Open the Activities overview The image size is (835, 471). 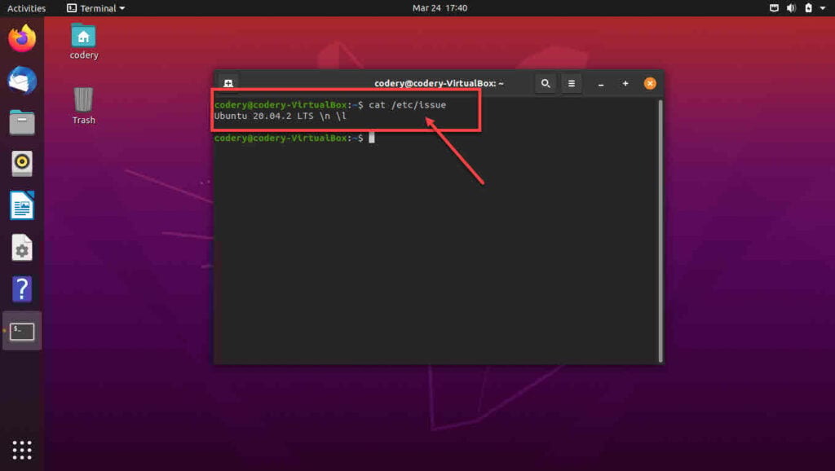tap(26, 8)
